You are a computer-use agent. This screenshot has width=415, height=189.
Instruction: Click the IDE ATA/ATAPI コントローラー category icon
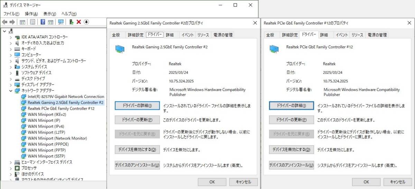(17, 37)
